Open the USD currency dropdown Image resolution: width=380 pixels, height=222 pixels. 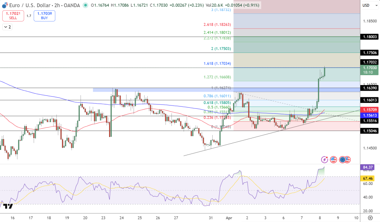pos(369,6)
